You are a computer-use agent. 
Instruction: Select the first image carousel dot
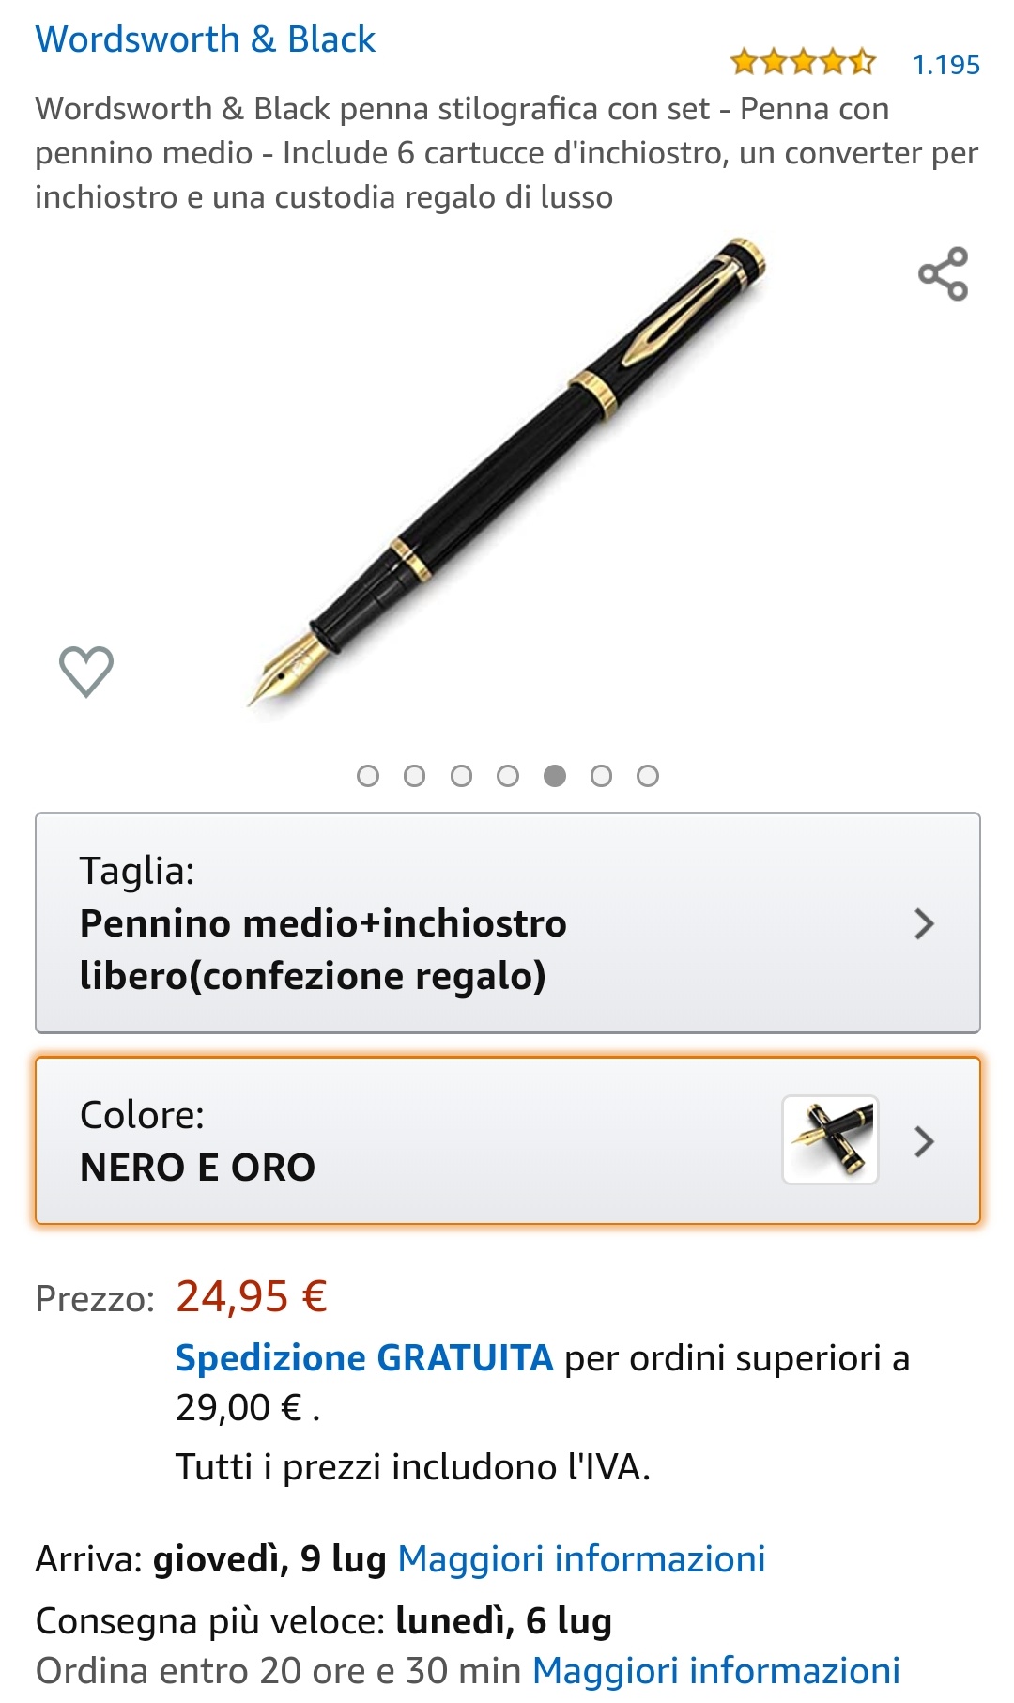pyautogui.click(x=368, y=776)
